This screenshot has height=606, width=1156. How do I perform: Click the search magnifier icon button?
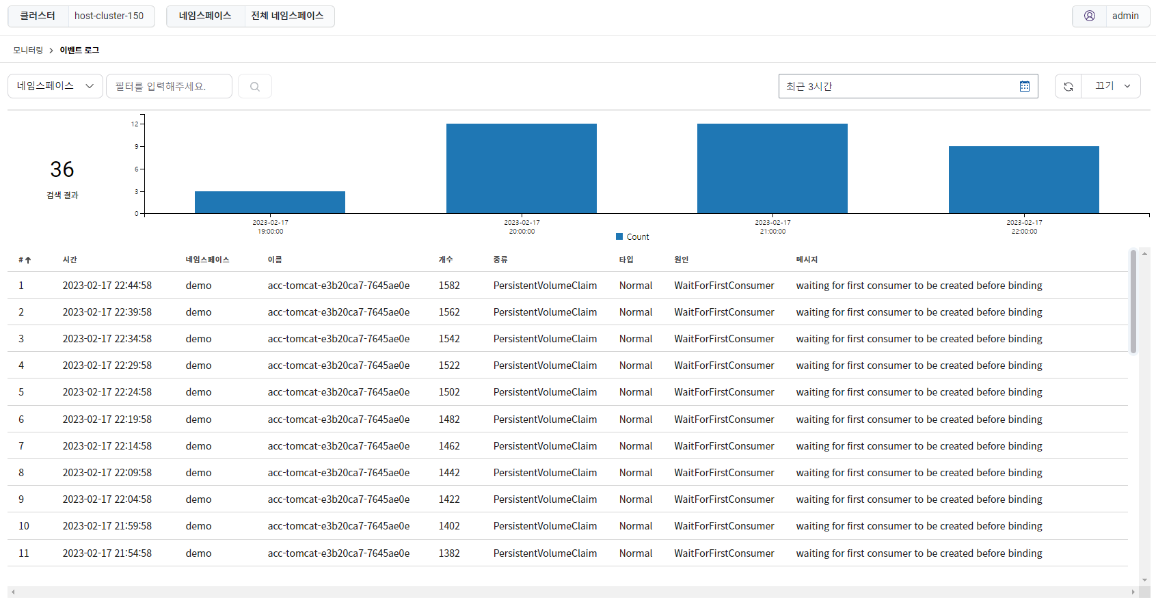[255, 86]
